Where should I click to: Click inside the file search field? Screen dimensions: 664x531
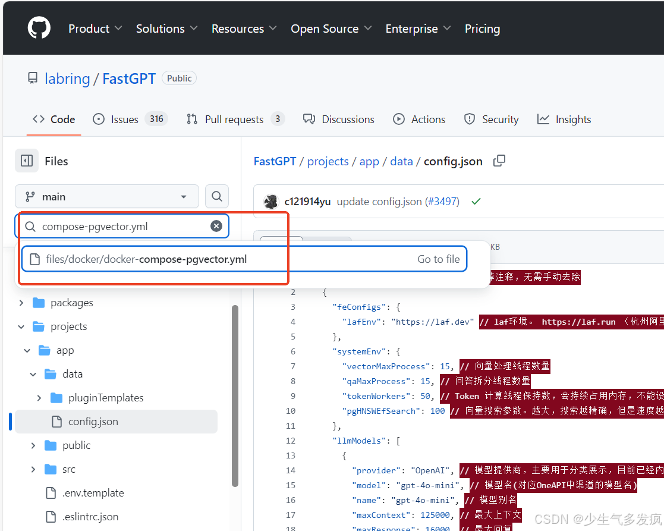pos(122,226)
